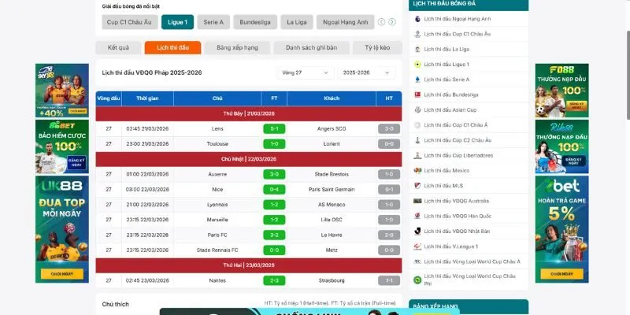
Task: Open the 2025-2026 season dropdown
Action: 366,72
